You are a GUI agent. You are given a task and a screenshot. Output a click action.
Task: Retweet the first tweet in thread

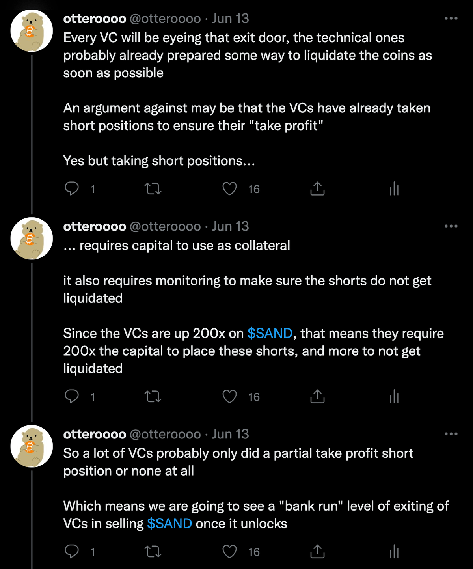[x=153, y=189]
